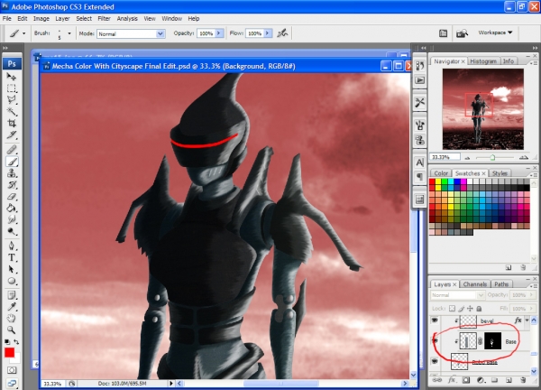Image resolution: width=541 pixels, height=390 pixels.
Task: Hide the bevel layer
Action: point(435,320)
